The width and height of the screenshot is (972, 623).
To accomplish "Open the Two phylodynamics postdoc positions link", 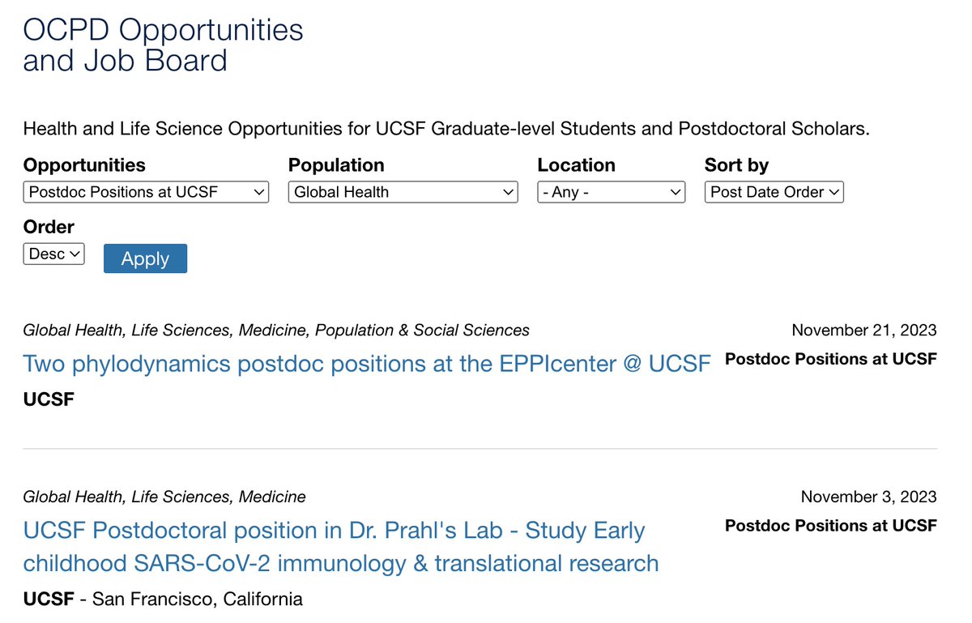I will [x=366, y=364].
